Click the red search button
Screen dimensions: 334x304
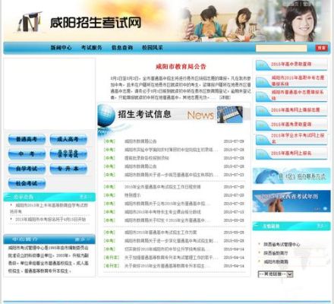(321, 48)
